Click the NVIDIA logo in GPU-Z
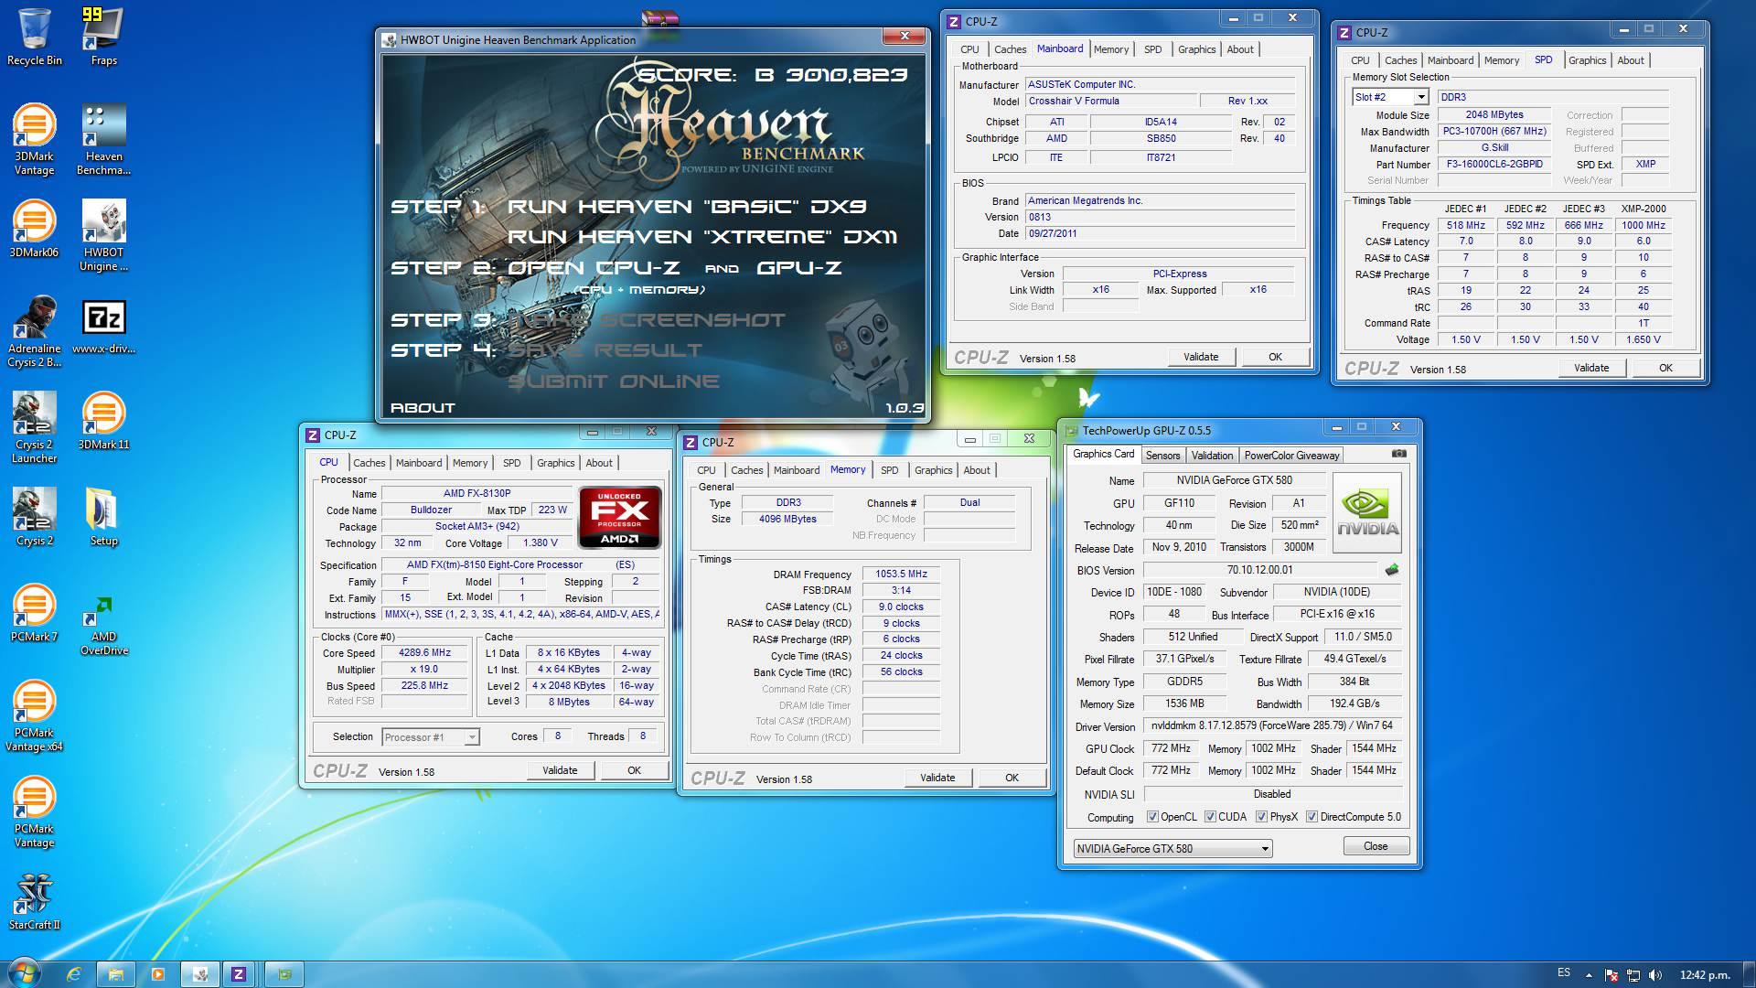Screen dimensions: 1756x988 tap(1367, 512)
